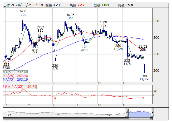Click the selected blue range in navigator

click(x=140, y=114)
